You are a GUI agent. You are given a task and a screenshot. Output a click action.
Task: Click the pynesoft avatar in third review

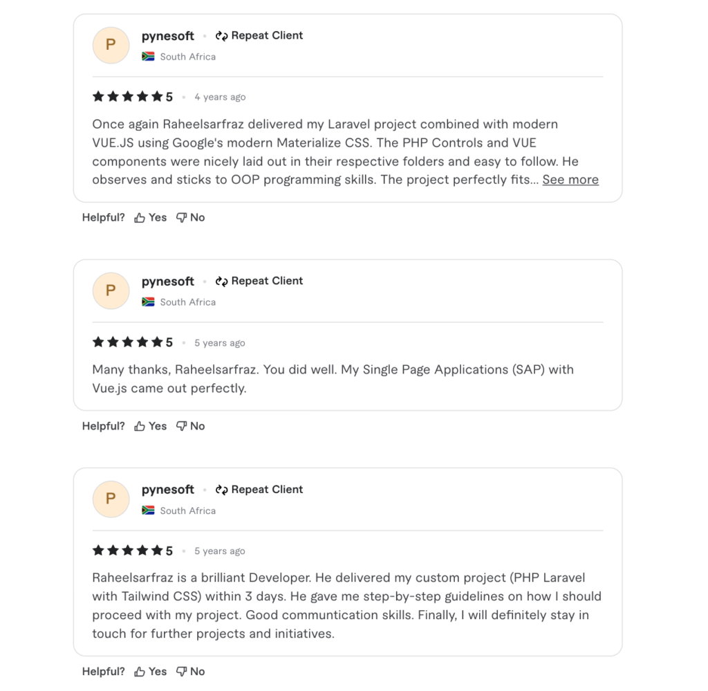[111, 499]
